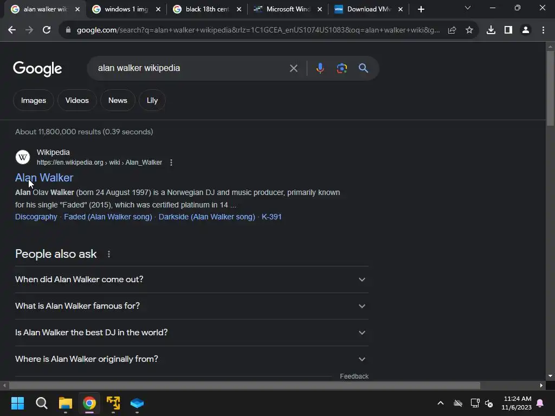Click Chrome icon in taskbar

point(89,403)
